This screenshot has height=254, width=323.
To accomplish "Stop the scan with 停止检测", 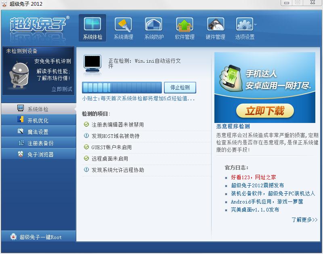I will (x=180, y=87).
